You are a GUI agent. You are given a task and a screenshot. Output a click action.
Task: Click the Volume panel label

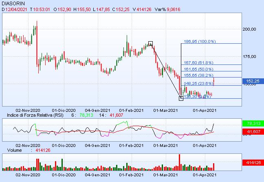[15, 150]
